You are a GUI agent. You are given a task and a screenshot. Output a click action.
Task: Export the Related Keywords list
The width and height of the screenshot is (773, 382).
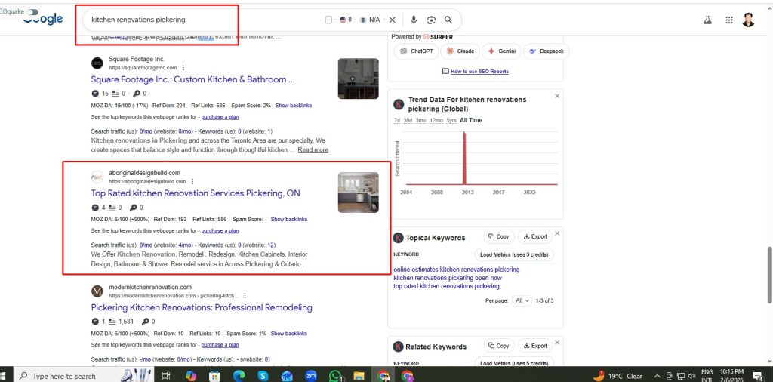[535, 346]
